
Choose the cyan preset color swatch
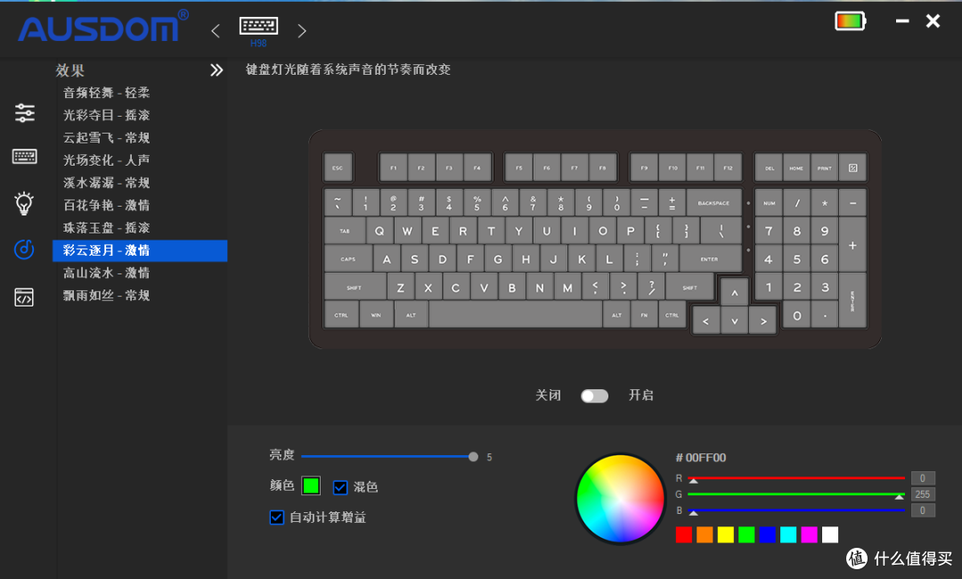pos(787,534)
